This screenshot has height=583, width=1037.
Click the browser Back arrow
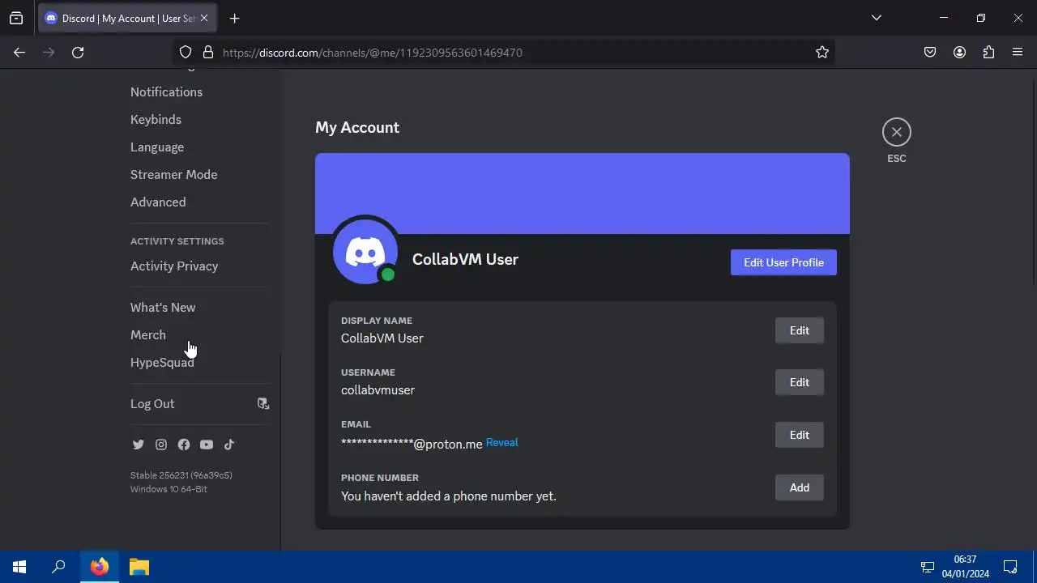[x=19, y=53]
